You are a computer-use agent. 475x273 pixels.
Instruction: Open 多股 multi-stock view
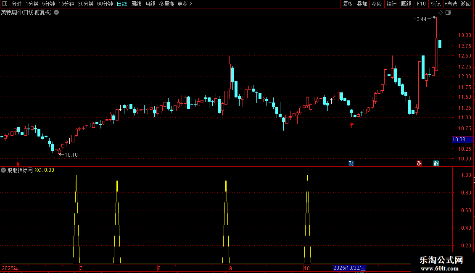(x=377, y=4)
